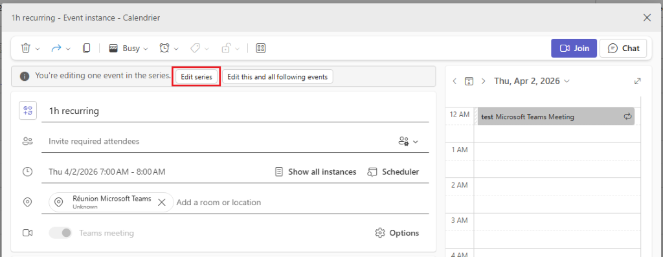Image resolution: width=663 pixels, height=257 pixels.
Task: Click the Thu 4/2/2026 date time field
Action: (x=107, y=172)
